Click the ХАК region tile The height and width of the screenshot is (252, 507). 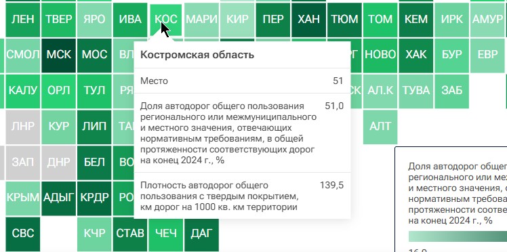click(415, 56)
